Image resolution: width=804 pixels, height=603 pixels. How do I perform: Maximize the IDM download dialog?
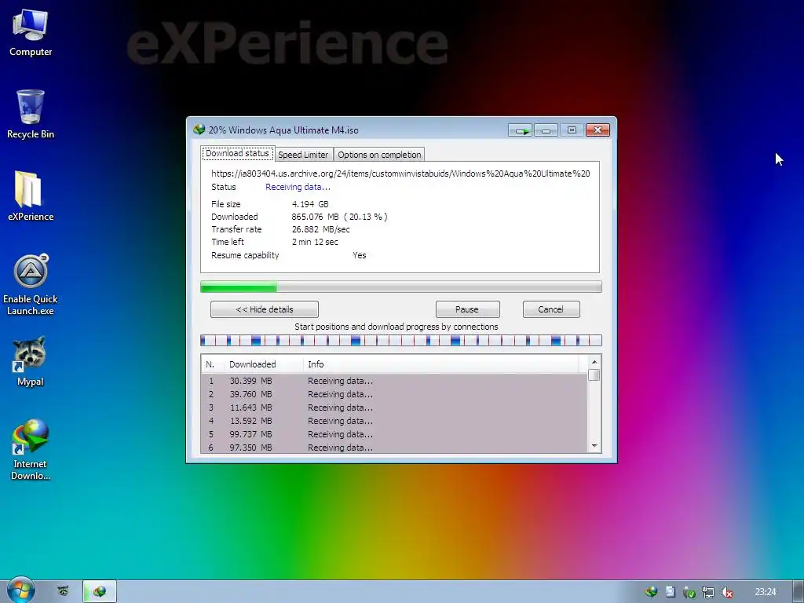tap(572, 130)
